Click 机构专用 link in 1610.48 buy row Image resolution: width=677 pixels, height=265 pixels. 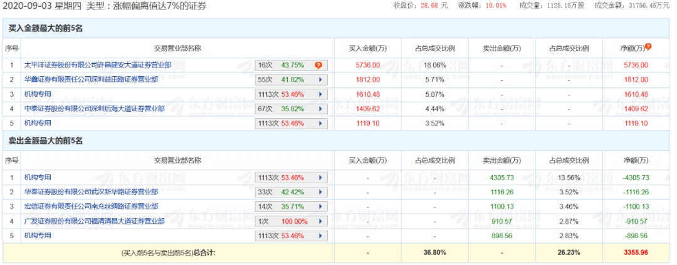(x=37, y=94)
